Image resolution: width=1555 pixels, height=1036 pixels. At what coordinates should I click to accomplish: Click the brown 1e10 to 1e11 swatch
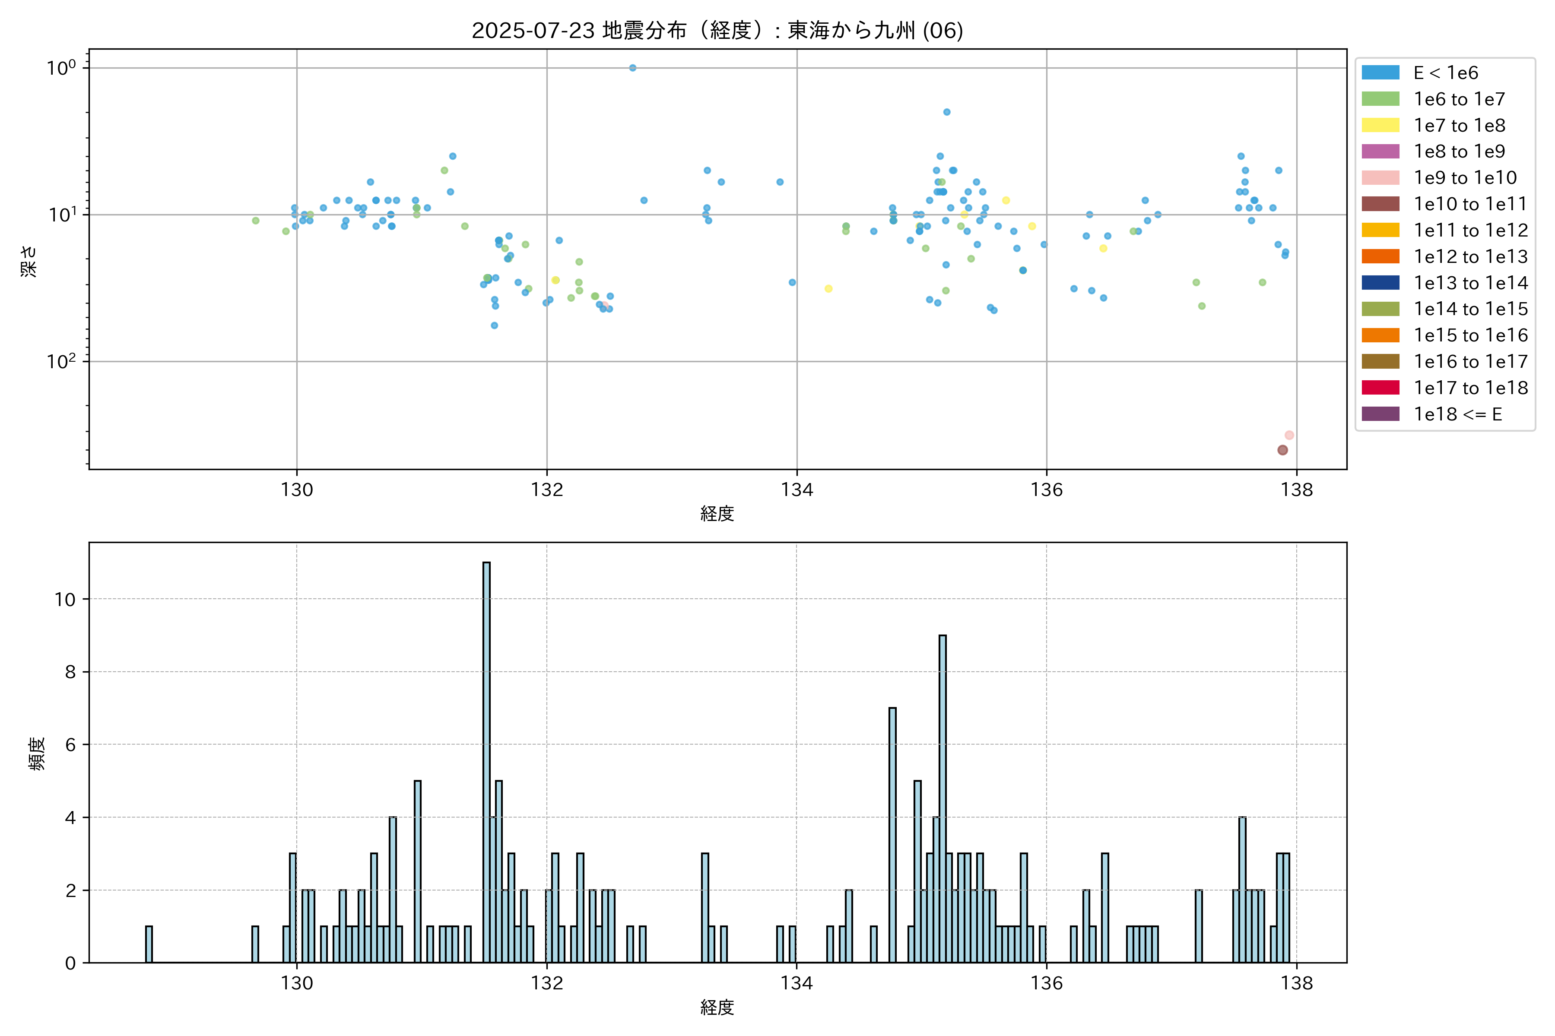coord(1380,203)
